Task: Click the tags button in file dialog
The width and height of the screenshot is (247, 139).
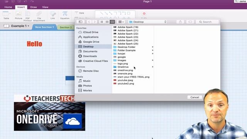Action: (190, 22)
